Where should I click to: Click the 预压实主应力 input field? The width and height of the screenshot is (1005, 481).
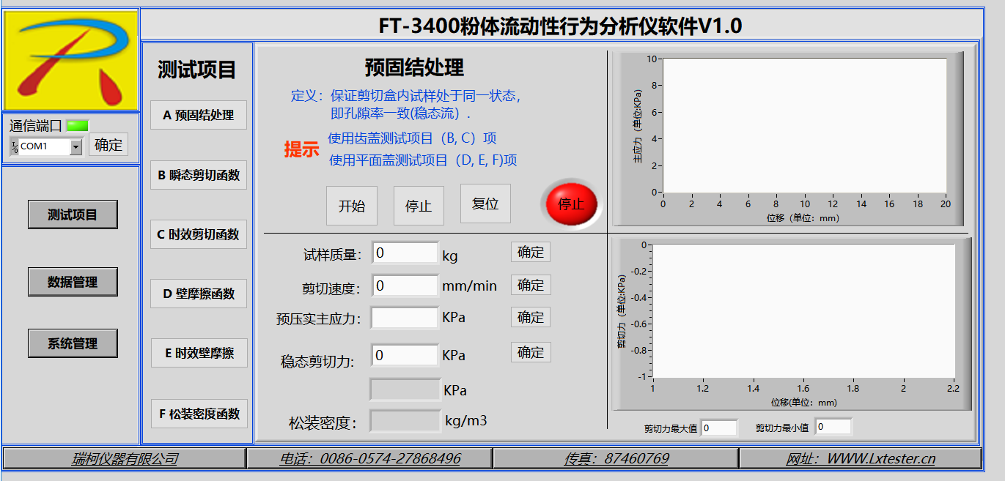pyautogui.click(x=405, y=318)
